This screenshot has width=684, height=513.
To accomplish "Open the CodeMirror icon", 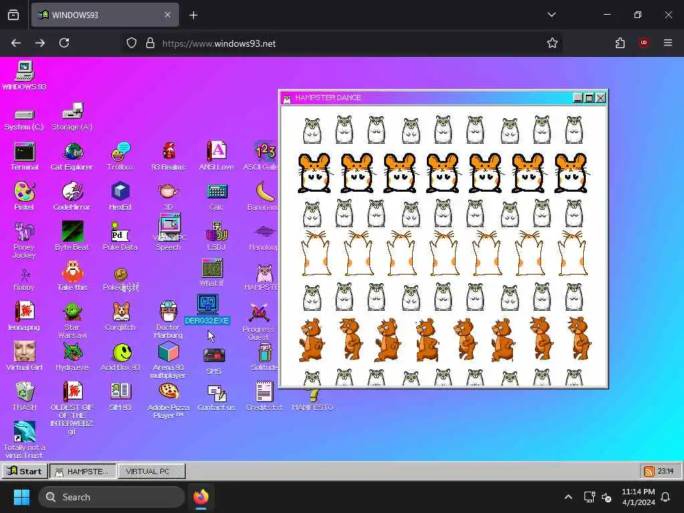I will click(x=72, y=196).
